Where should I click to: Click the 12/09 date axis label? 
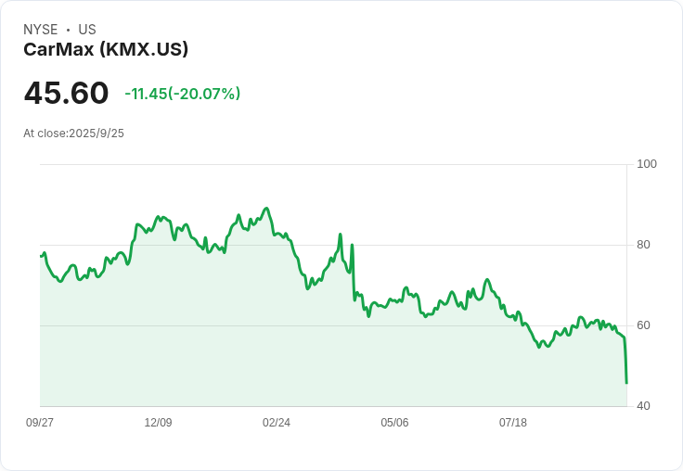point(158,423)
